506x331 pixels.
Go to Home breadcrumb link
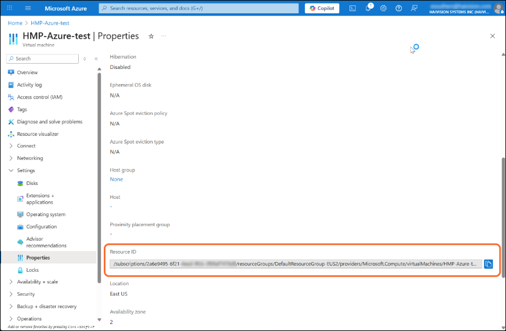[x=15, y=23]
